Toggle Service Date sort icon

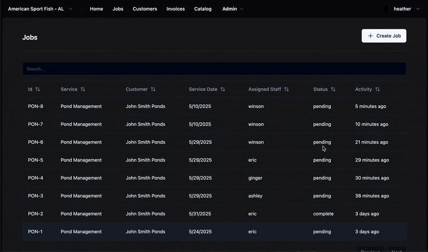(x=223, y=89)
